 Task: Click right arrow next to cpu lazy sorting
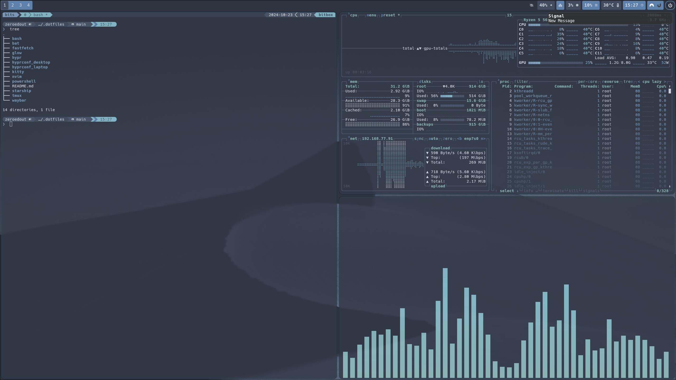click(665, 82)
